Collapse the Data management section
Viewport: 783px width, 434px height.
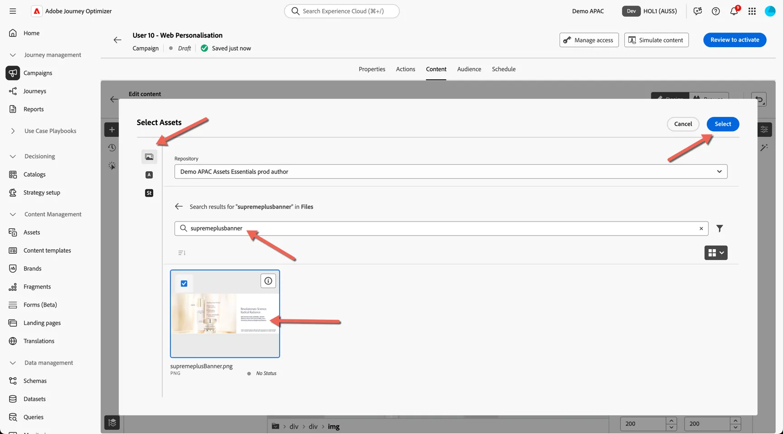point(13,363)
